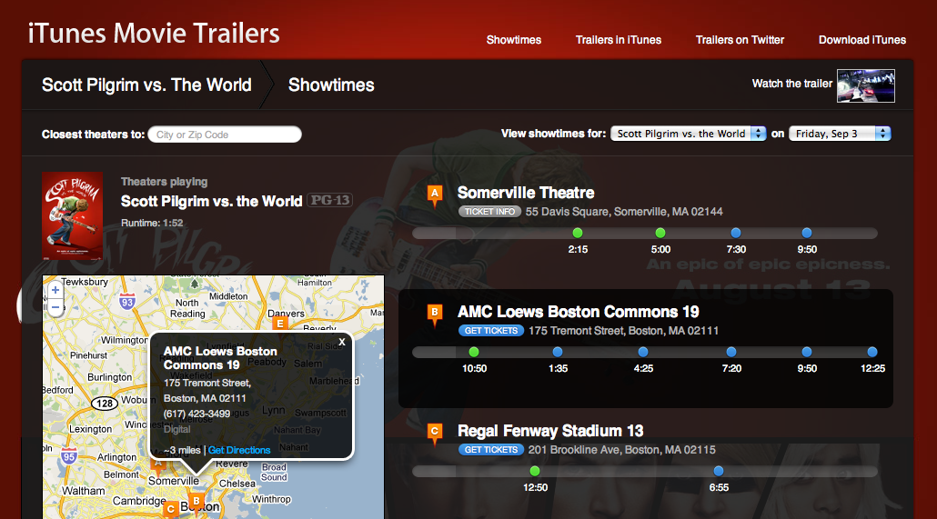Open the AMC Loews Boston Commons 19 heading
Image resolution: width=937 pixels, height=519 pixels.
579,312
